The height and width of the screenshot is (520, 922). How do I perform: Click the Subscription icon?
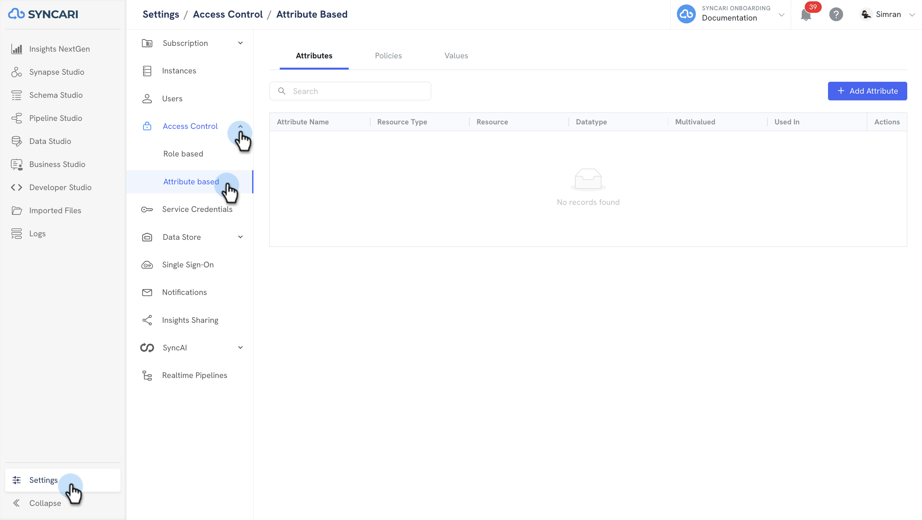[x=147, y=43]
